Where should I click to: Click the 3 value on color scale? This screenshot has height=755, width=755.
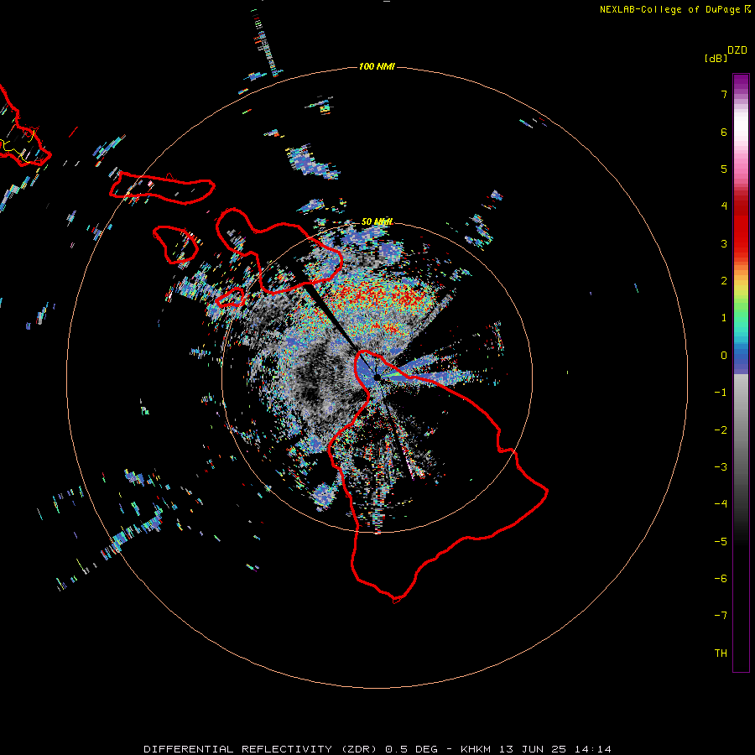724,243
